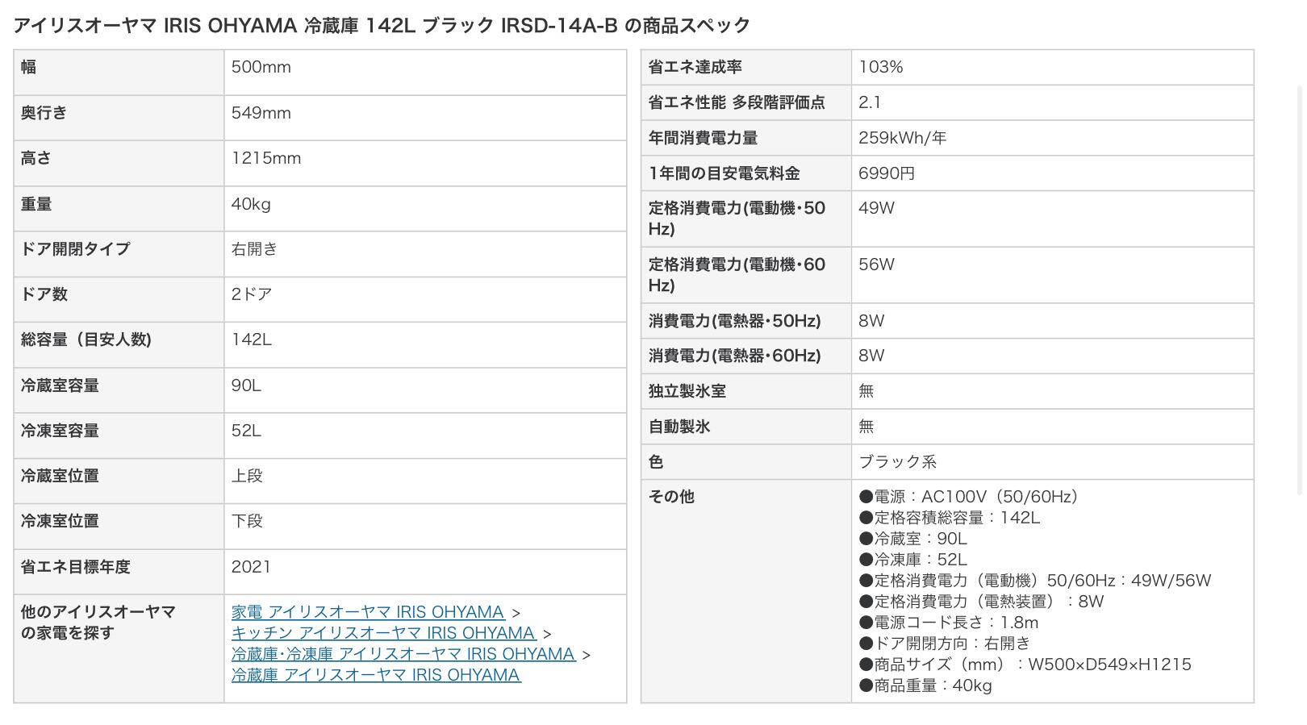
Task: Select the ブラック系 color value
Action: point(897,462)
